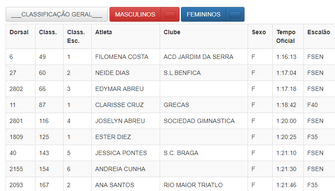Sort by the Atleta column header
The width and height of the screenshot is (335, 191).
103,32
